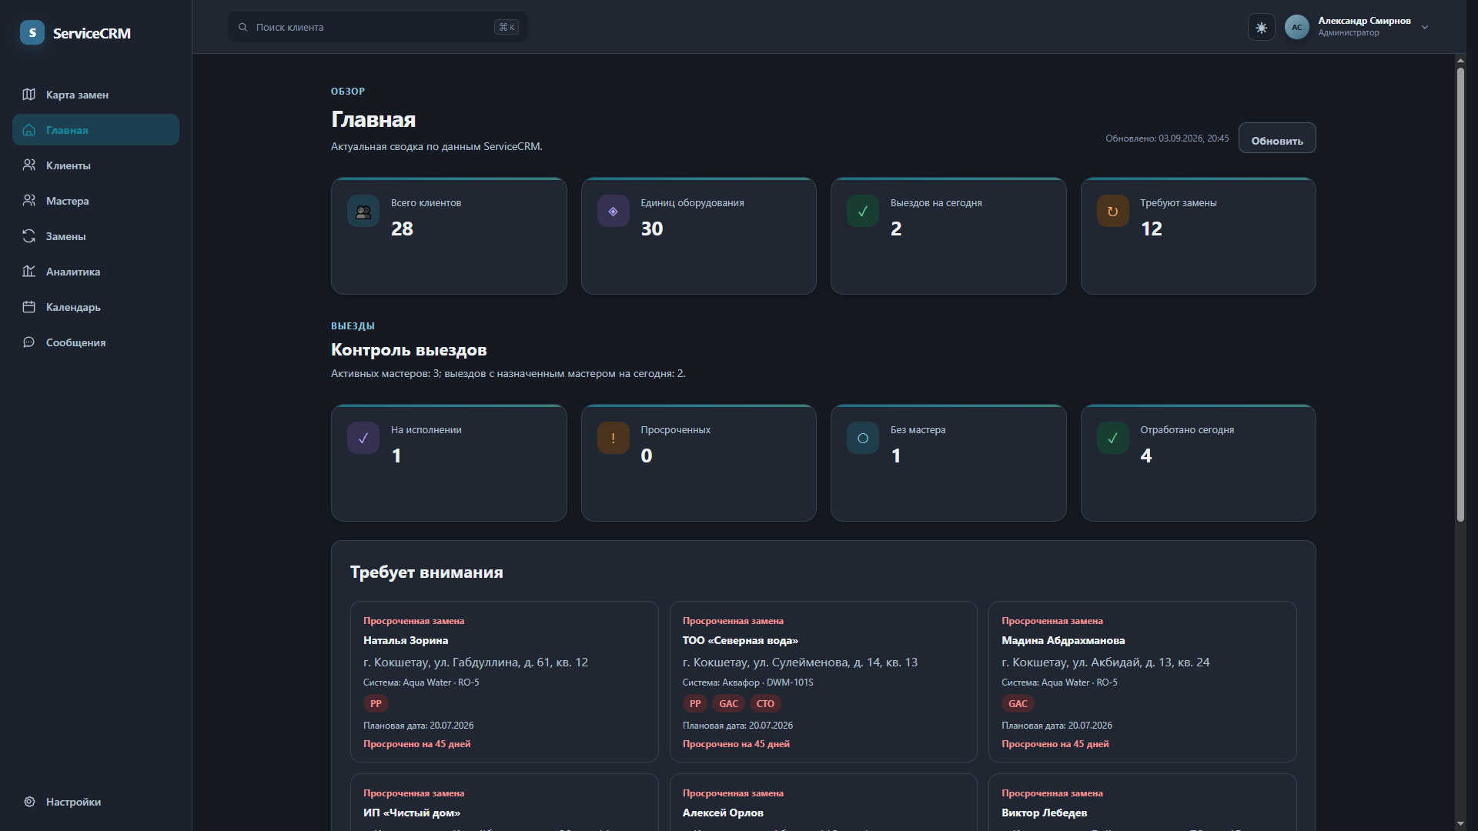Screen dimensions: 1478x831
Task: Click the magnifier icon in search field
Action: point(242,27)
